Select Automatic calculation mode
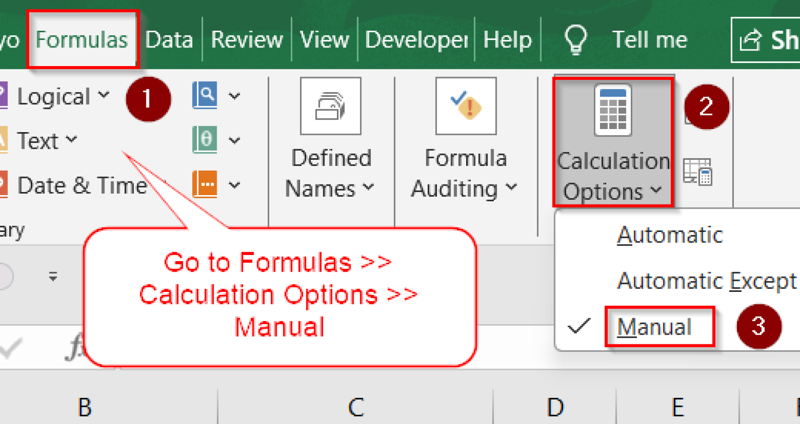Screen dimensions: 800x424 pyautogui.click(x=670, y=235)
